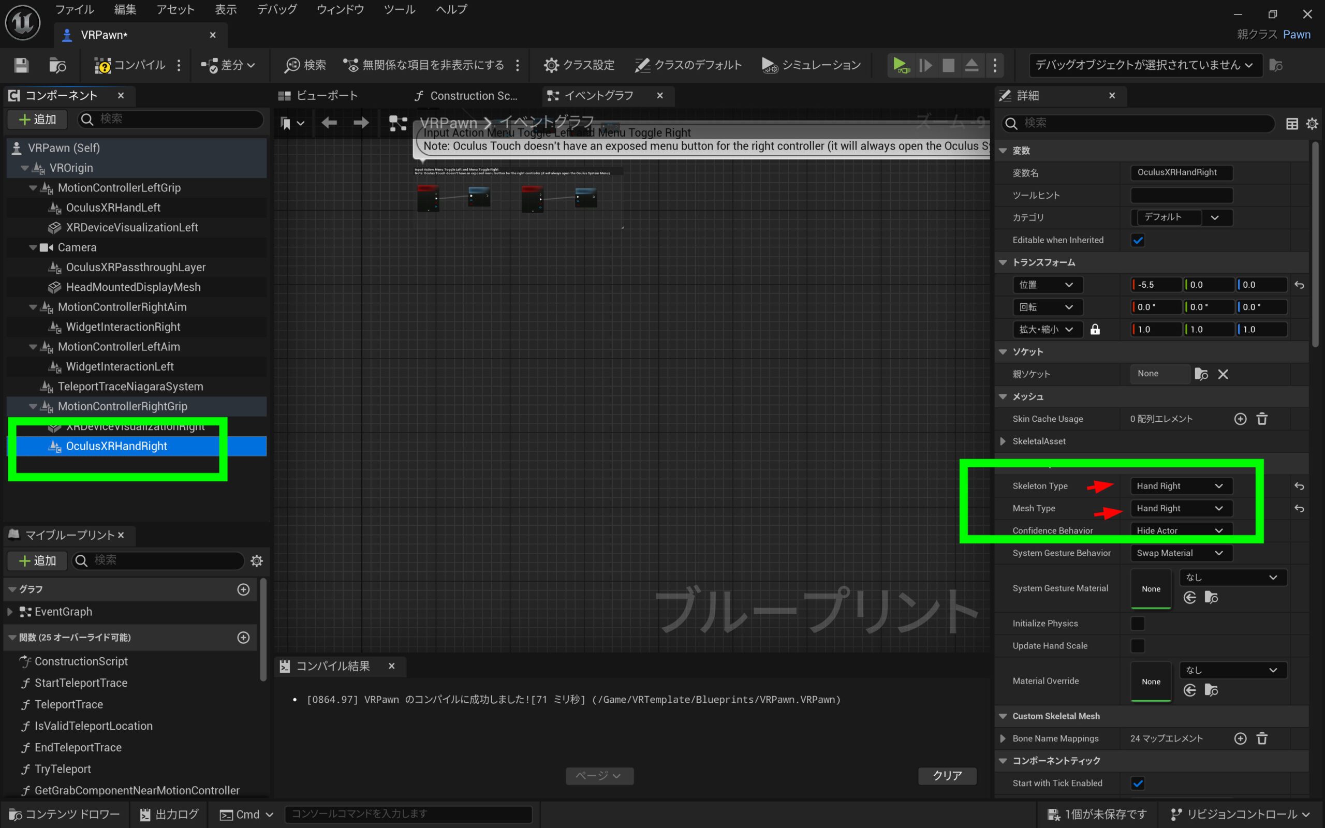1325x828 pixels.
Task: Enable Update Hand Scale checkbox
Action: pos(1137,646)
